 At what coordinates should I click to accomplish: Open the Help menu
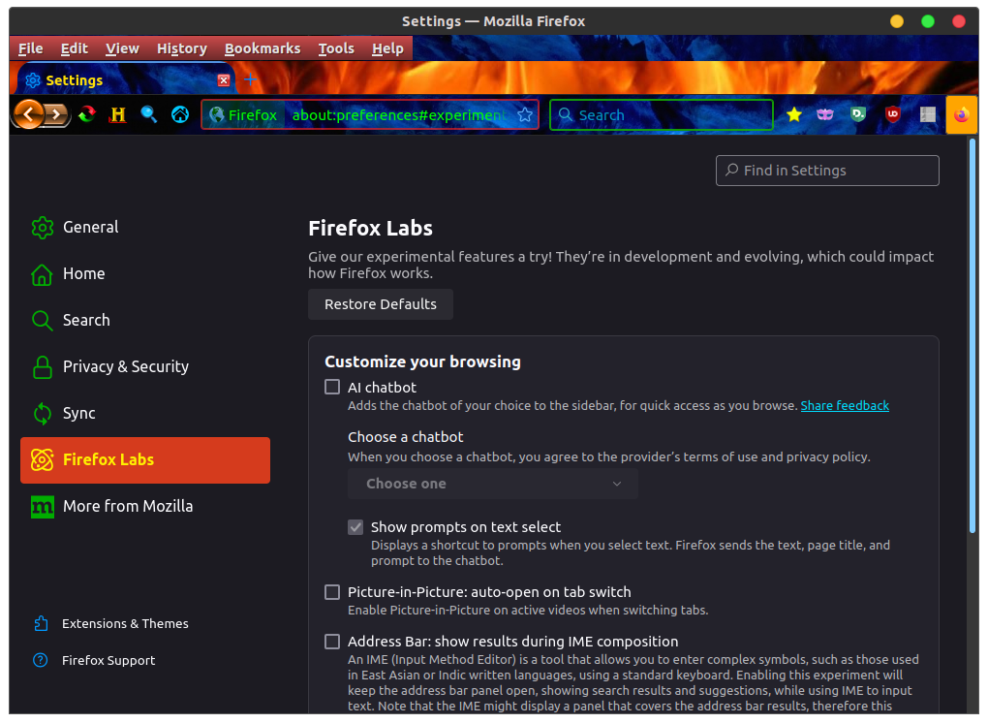pos(387,48)
